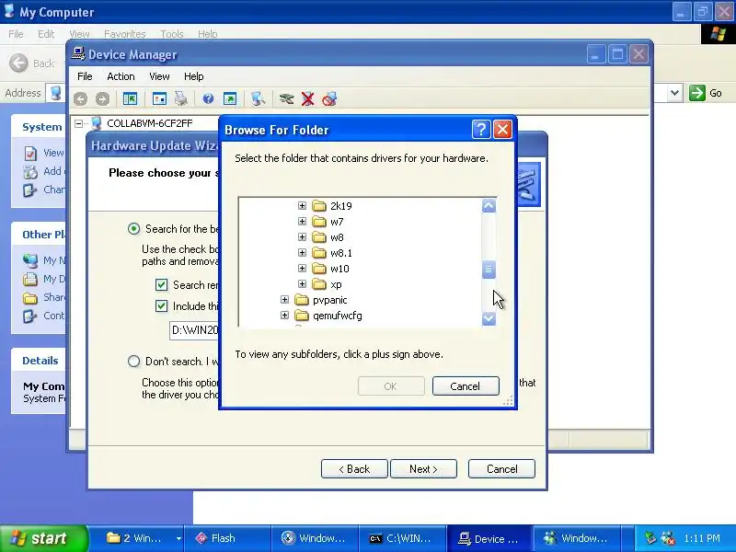Click the xp folder icon
The height and width of the screenshot is (552, 736).
pyautogui.click(x=319, y=284)
